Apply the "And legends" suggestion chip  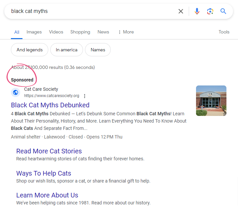pos(29,50)
